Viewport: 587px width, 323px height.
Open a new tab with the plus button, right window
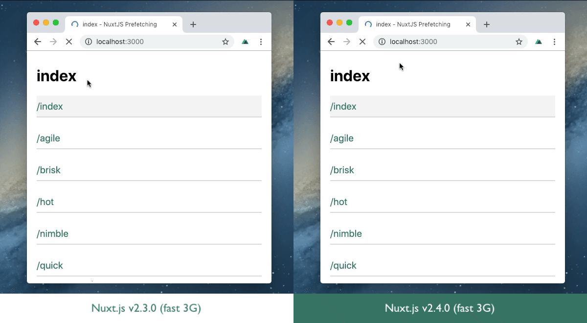pyautogui.click(x=486, y=24)
